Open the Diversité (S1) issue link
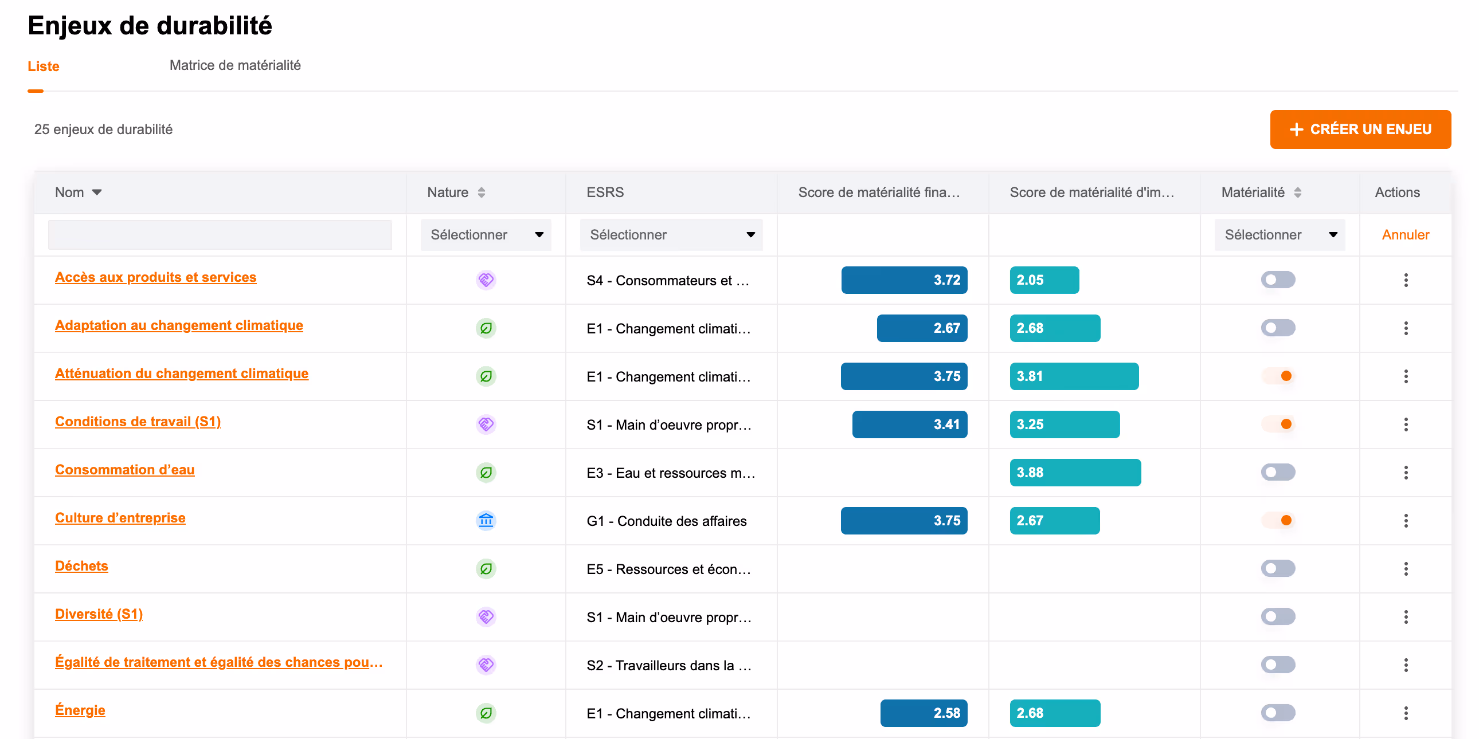1479x739 pixels. pyautogui.click(x=99, y=615)
